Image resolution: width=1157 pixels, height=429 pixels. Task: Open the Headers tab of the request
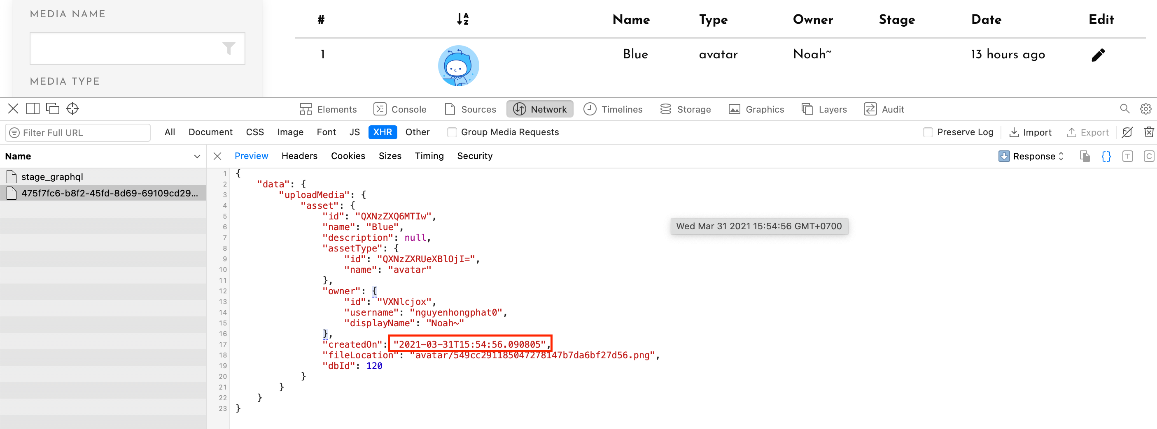tap(299, 156)
